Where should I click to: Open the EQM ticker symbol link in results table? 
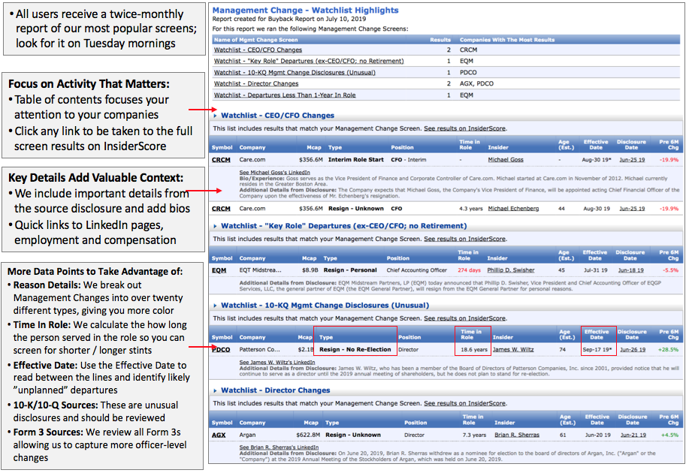pyautogui.click(x=219, y=270)
